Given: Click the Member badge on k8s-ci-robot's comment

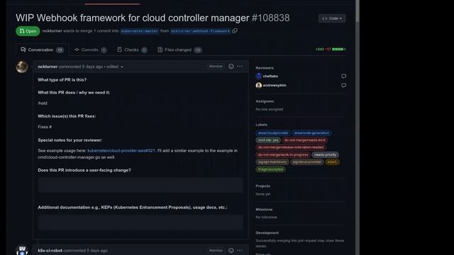Looking at the screenshot, I should tap(216, 250).
